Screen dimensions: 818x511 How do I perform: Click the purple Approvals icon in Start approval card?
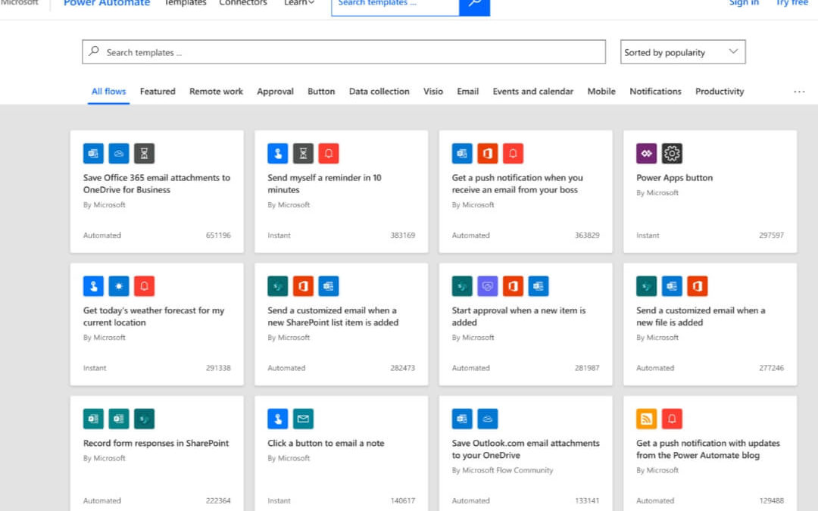click(x=488, y=285)
